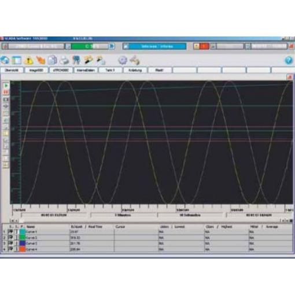Open the alarm warning triangle icon

[x=28, y=61]
